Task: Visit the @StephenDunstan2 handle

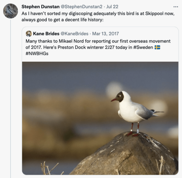Action: click(82, 7)
